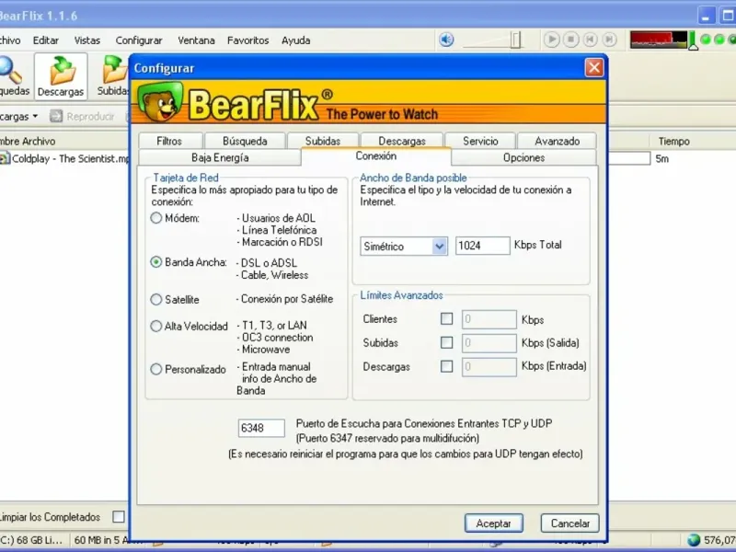Pick the Personalizado radio option
The height and width of the screenshot is (552, 736).
pyautogui.click(x=155, y=369)
